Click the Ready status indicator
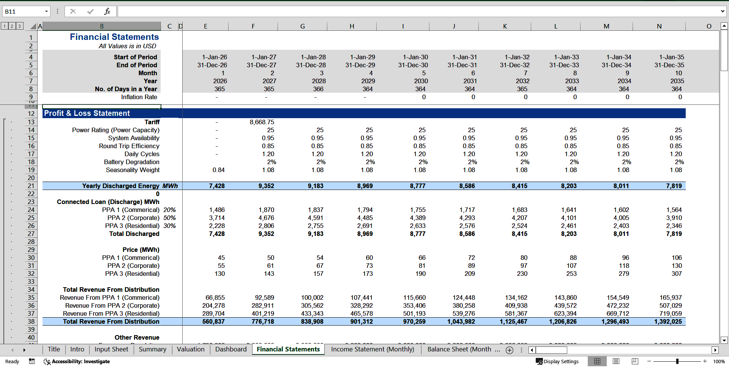This screenshot has height=367, width=729. 12,361
